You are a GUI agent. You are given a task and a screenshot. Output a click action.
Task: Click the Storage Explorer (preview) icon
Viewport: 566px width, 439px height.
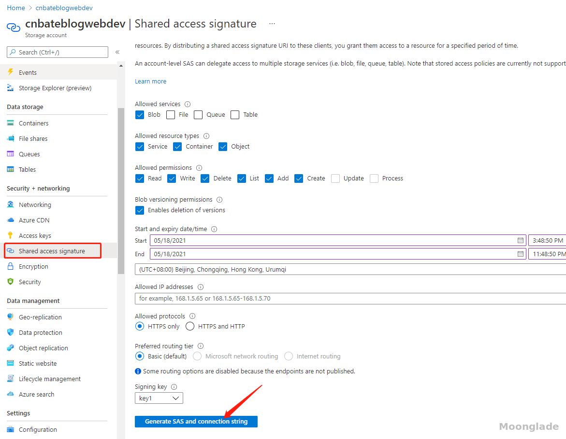click(11, 88)
